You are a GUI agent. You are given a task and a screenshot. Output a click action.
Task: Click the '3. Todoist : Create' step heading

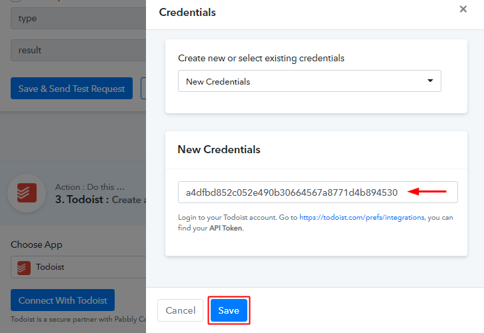(x=100, y=200)
